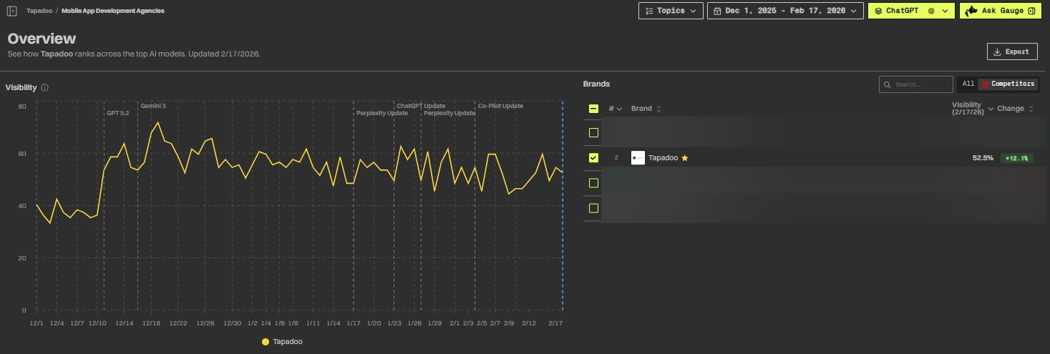Click the panel icon in Ask Gauge
Screen dimensions: 1050x354
1031,11
